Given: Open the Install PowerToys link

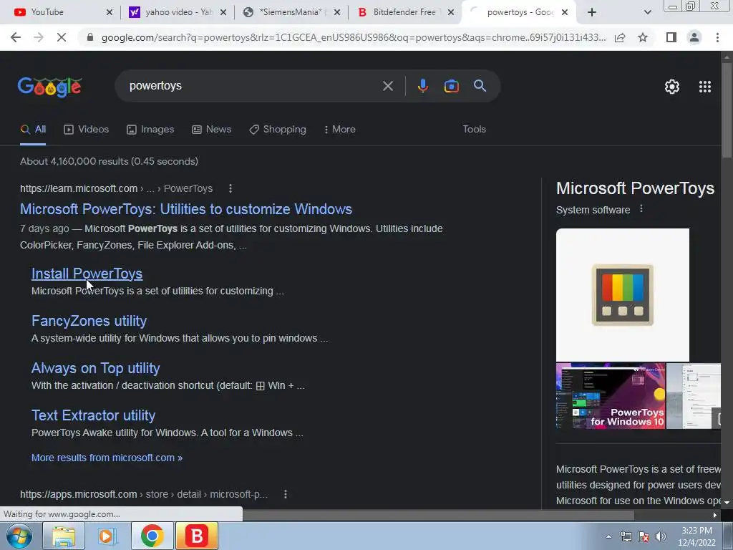Looking at the screenshot, I should click(x=87, y=274).
